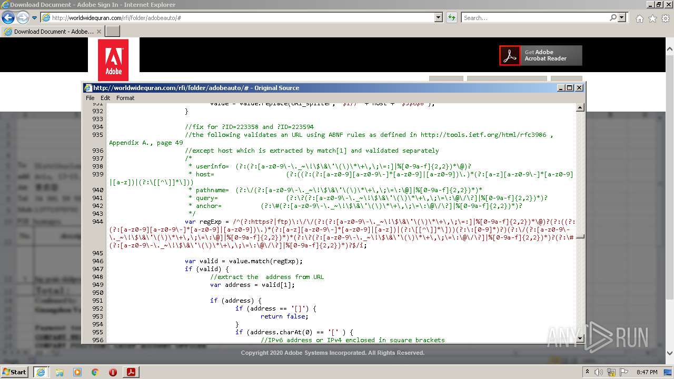Image resolution: width=674 pixels, height=379 pixels.
Task: Click the '//IPv6 address or IPv4 enclosed' comment
Action: pyautogui.click(x=353, y=340)
